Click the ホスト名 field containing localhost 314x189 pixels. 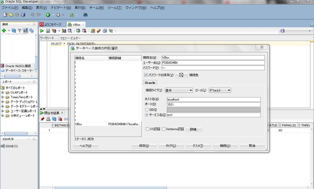coord(214,99)
